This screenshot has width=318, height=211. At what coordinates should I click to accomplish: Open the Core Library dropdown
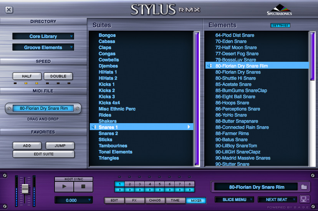pos(43,36)
